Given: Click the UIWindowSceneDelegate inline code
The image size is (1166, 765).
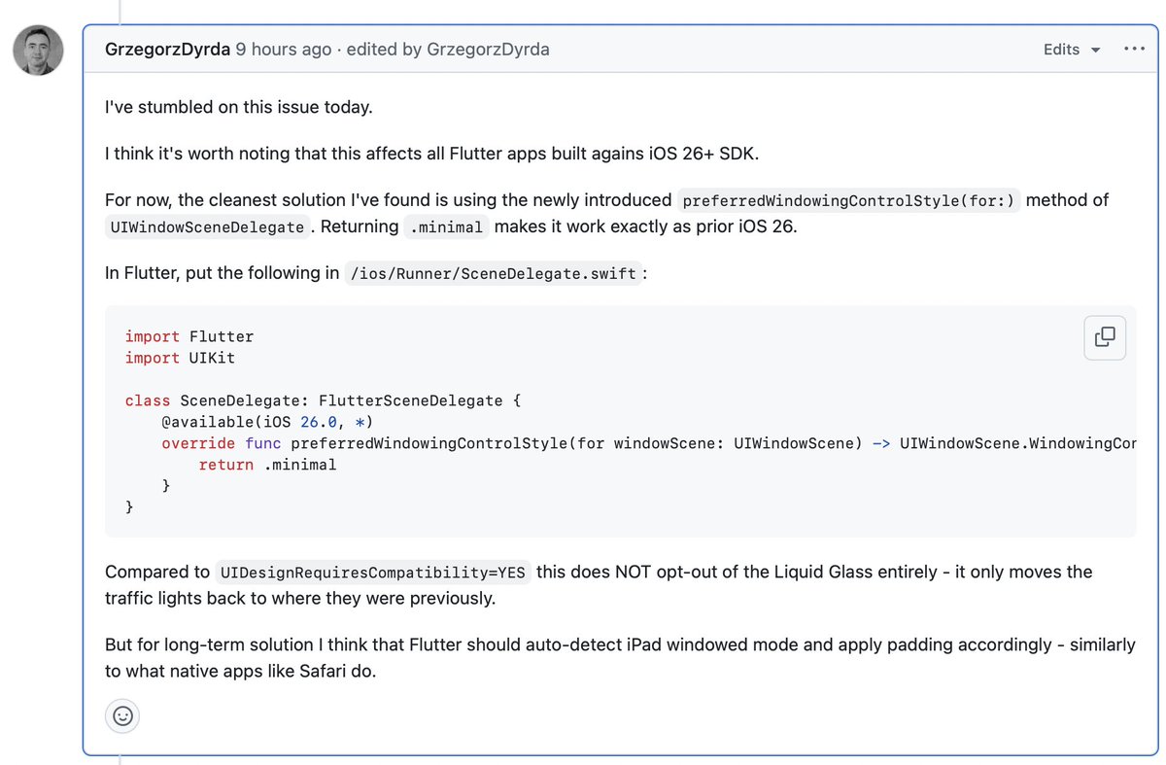Looking at the screenshot, I should [207, 227].
